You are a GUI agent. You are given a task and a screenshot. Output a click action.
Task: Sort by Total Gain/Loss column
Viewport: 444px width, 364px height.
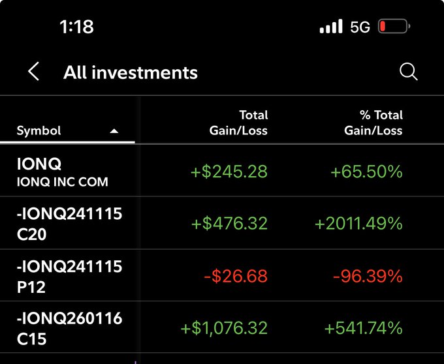click(238, 123)
